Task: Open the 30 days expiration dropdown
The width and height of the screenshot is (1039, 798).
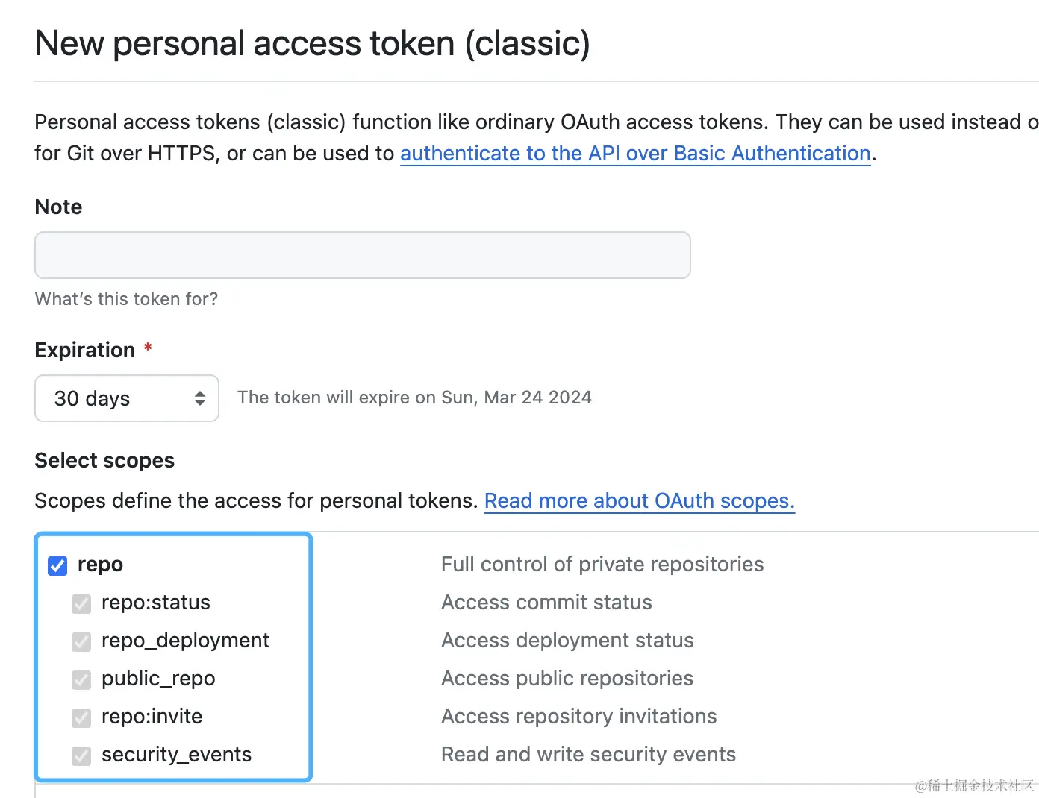Action: (x=126, y=398)
